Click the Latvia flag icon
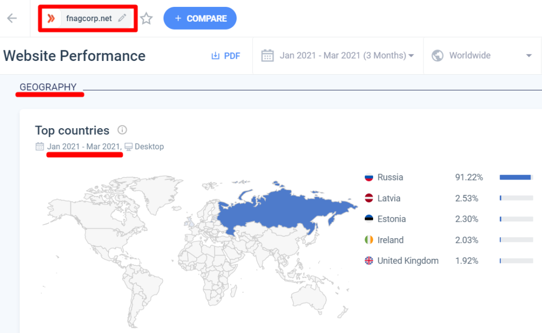 pyautogui.click(x=369, y=199)
